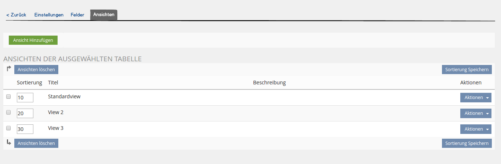The height and width of the screenshot is (164, 501).
Task: Switch to the Einstellungen tab
Action: tap(49, 15)
